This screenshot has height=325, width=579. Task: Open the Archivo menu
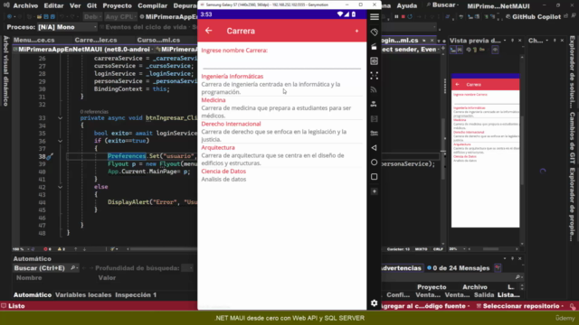click(x=25, y=6)
